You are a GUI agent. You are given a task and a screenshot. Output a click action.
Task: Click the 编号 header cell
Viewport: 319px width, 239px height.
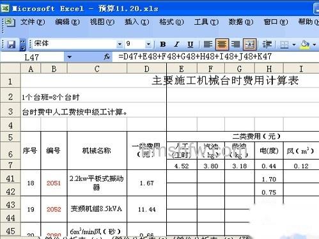tap(54, 151)
